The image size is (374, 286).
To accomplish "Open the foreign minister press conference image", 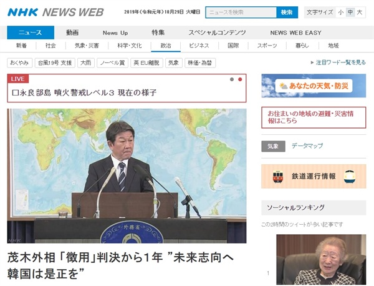I will click(127, 176).
